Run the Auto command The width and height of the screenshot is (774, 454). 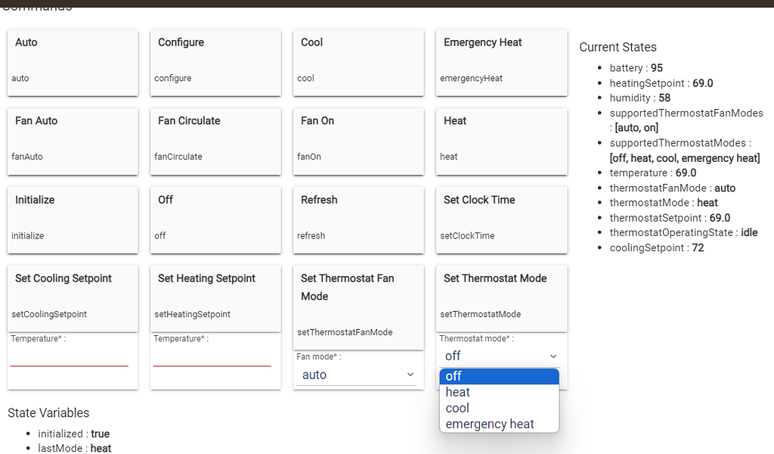tap(72, 63)
